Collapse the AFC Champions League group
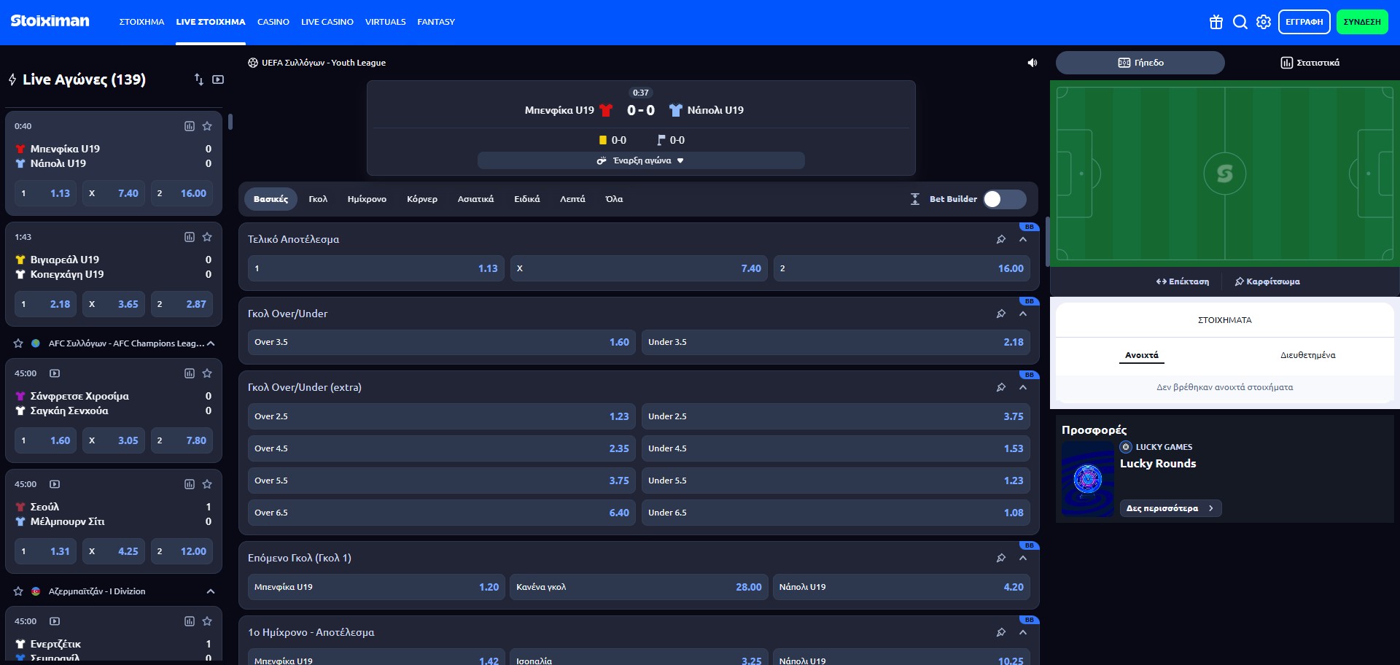1400x665 pixels. point(211,343)
